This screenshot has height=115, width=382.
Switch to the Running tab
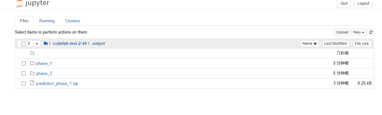tap(47, 21)
